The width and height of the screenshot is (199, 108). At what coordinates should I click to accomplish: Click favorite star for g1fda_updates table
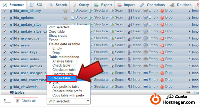point(65,18)
